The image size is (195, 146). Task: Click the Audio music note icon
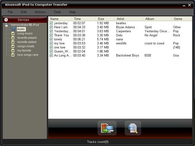(x=13, y=29)
